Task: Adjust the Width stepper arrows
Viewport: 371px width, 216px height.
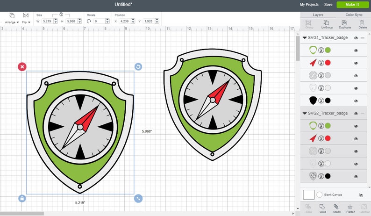Action: point(56,21)
